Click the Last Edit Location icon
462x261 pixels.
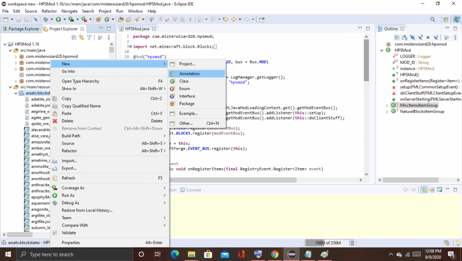coord(226,19)
